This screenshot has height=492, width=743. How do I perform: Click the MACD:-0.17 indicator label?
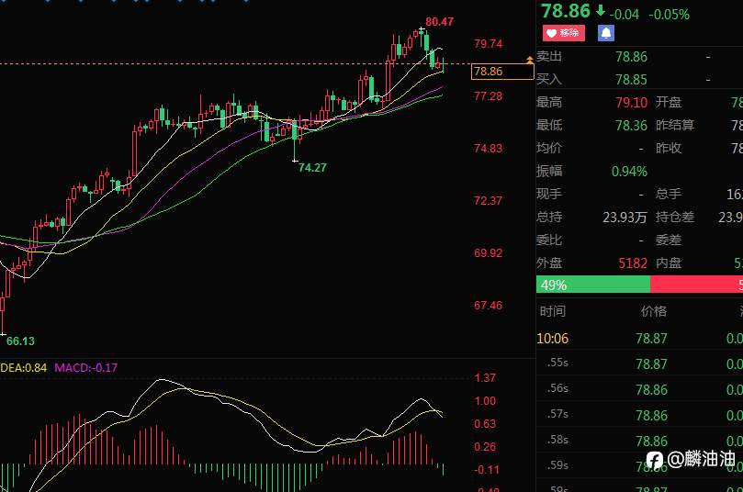[x=85, y=368]
